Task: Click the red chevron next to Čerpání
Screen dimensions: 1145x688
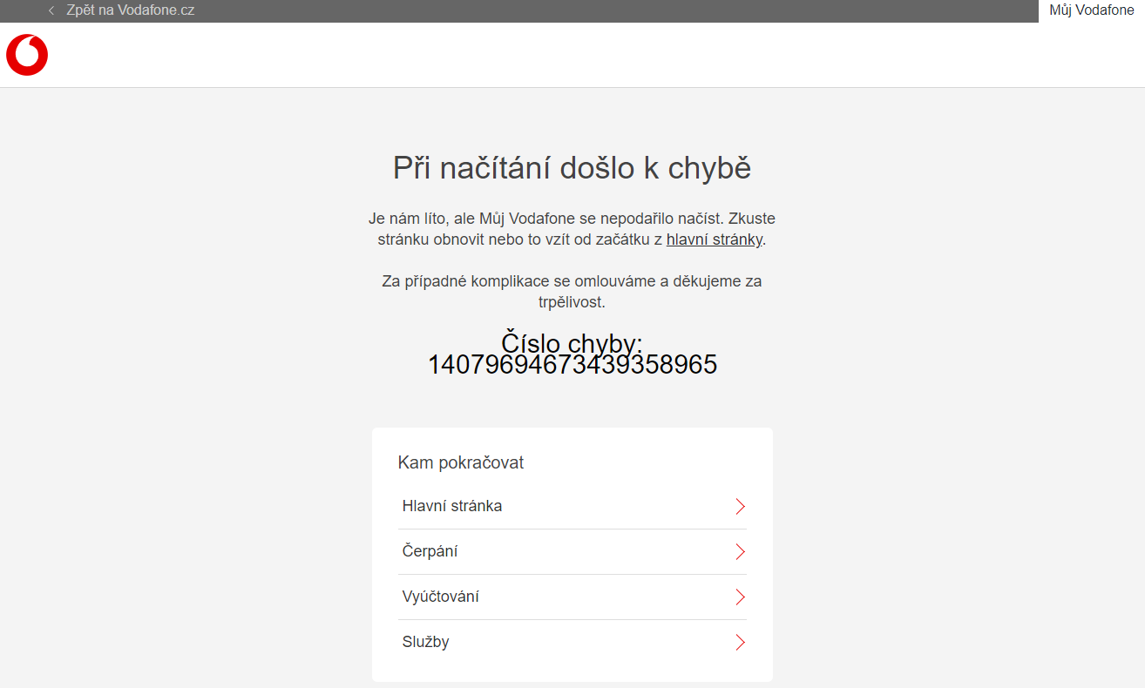Action: 740,552
